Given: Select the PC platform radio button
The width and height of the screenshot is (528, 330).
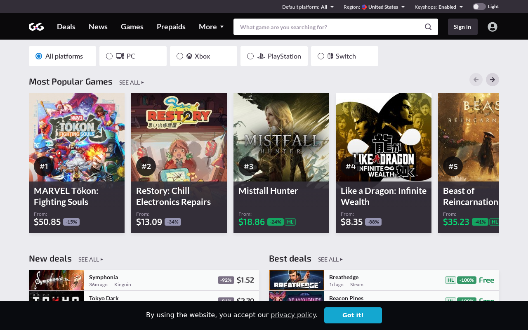Looking at the screenshot, I should click(x=109, y=56).
